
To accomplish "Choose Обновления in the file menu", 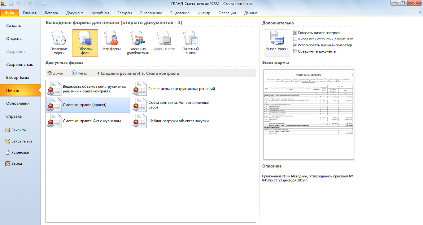I will click(20, 104).
